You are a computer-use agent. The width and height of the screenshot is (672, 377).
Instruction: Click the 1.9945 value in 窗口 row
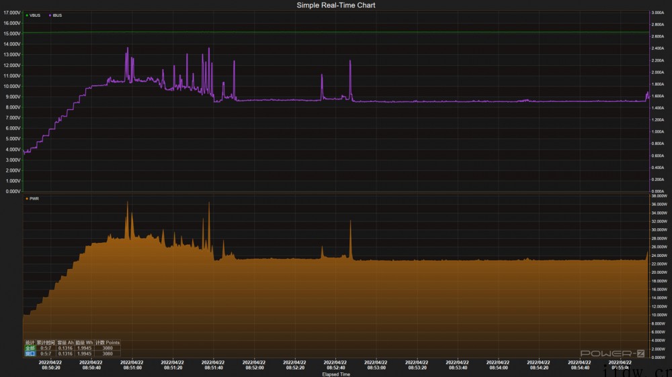[84, 354]
